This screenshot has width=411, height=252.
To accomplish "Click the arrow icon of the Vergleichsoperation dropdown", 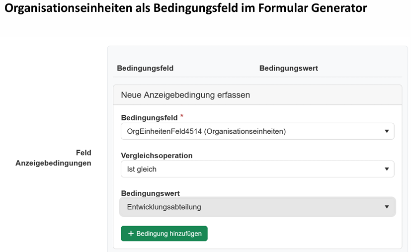I will 387,169.
